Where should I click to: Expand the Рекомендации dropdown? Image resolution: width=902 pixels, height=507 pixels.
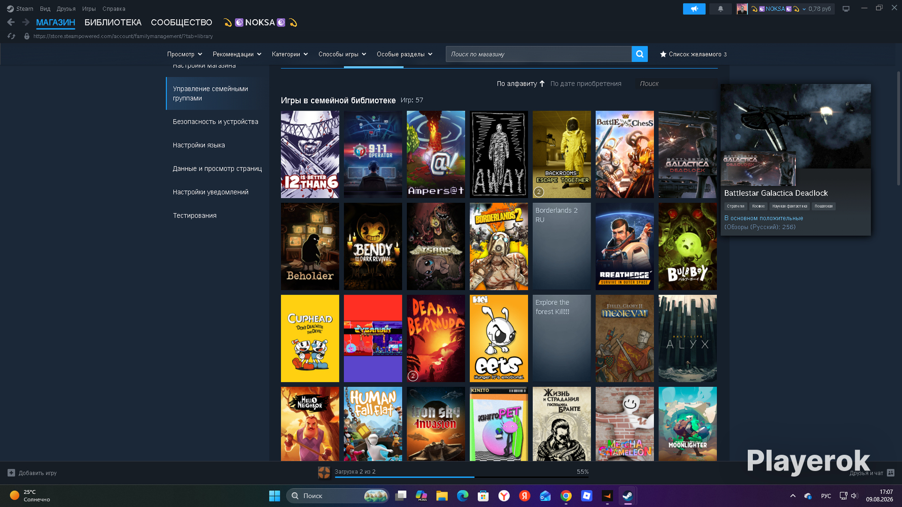[x=237, y=54]
